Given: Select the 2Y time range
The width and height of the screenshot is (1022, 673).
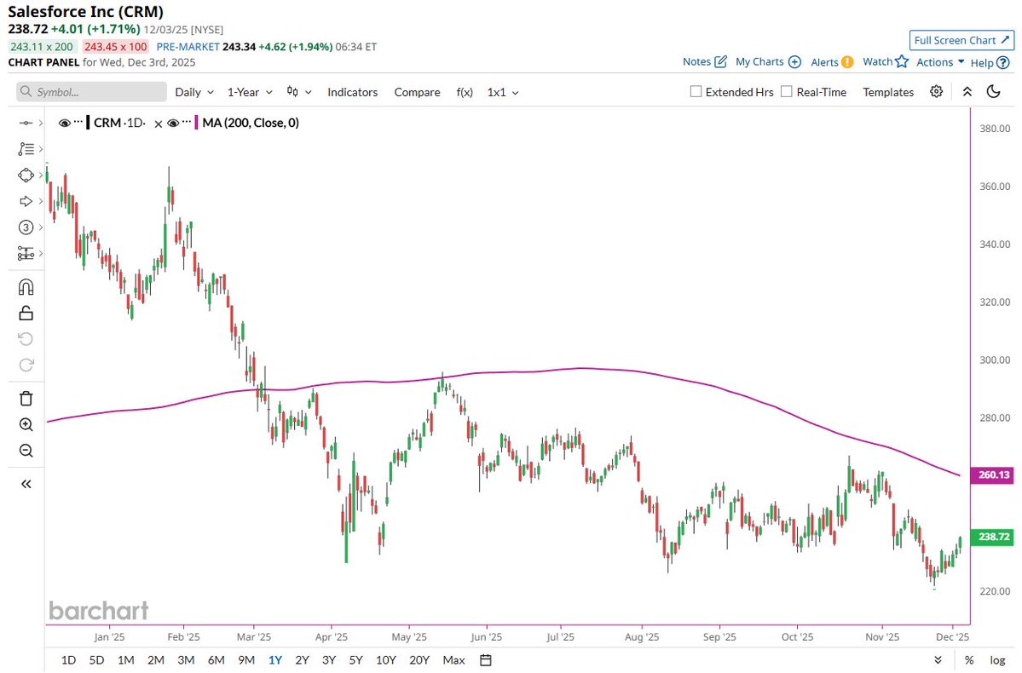Looking at the screenshot, I should [302, 660].
